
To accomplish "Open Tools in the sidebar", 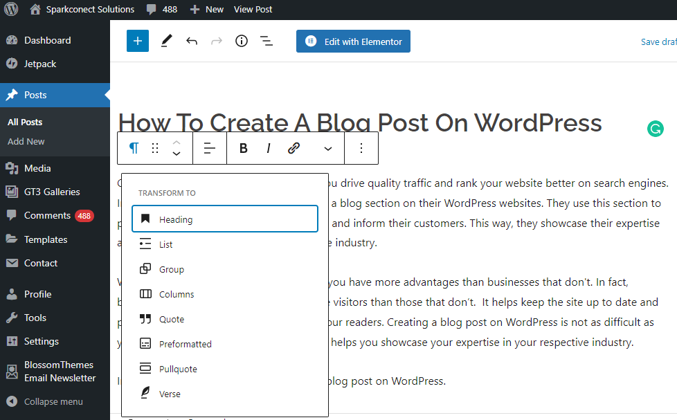I will point(55,318).
